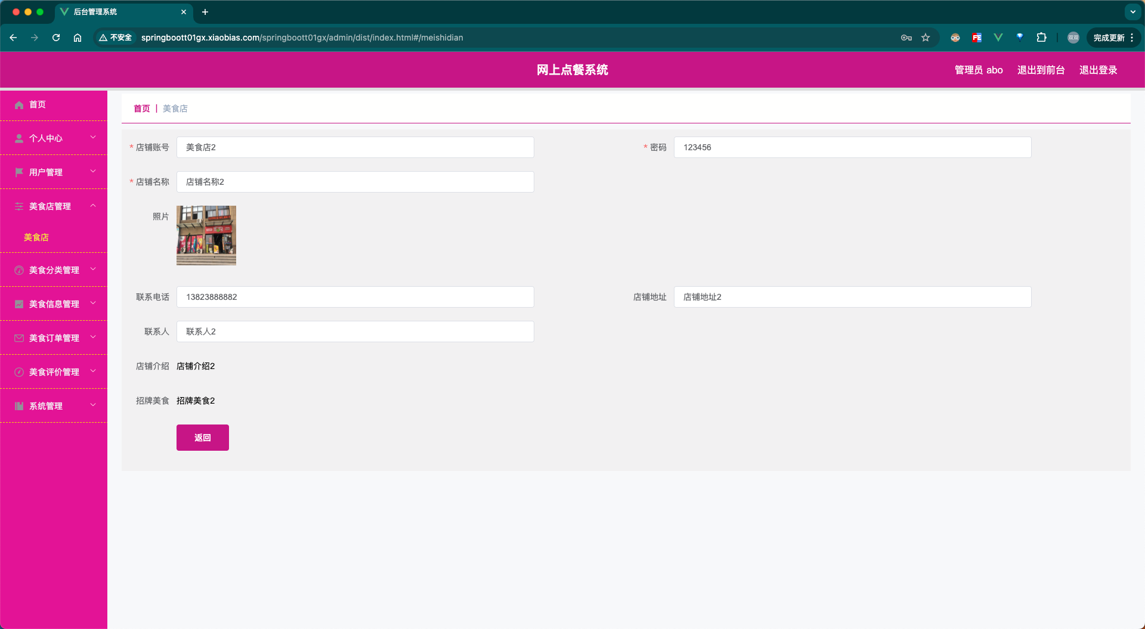The image size is (1145, 629).
Task: Open the extensions puzzle icon
Action: [1041, 38]
